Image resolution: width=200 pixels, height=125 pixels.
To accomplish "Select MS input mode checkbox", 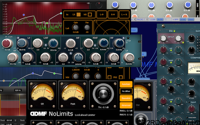I will click(90, 15).
